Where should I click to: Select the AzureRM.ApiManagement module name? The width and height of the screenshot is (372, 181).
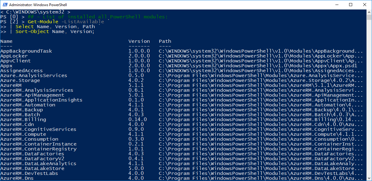(32, 95)
